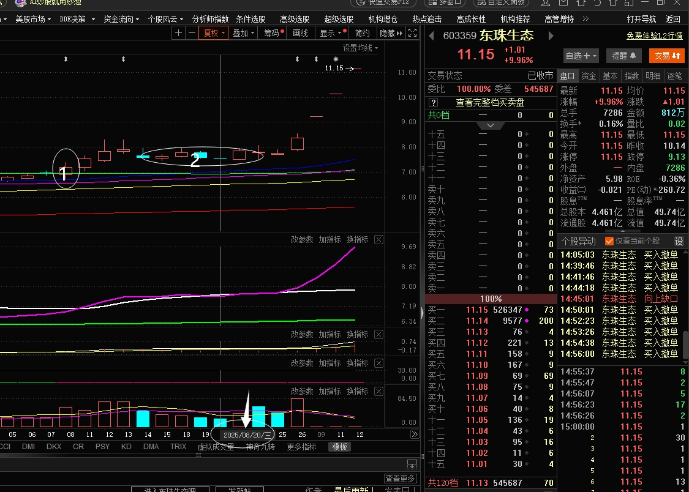Zoom in chart with plus button
Viewport: 689px width, 492px height.
point(178,33)
